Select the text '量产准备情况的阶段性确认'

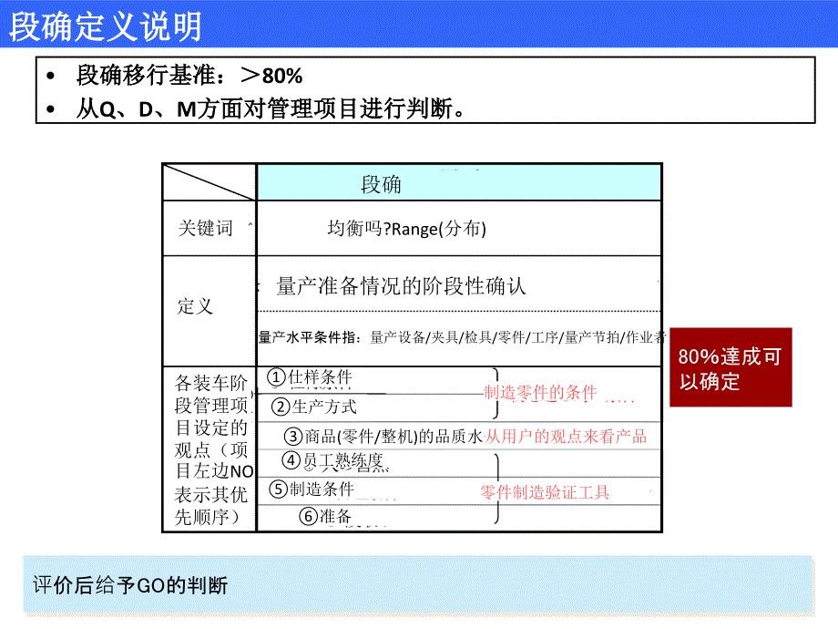coord(401,285)
